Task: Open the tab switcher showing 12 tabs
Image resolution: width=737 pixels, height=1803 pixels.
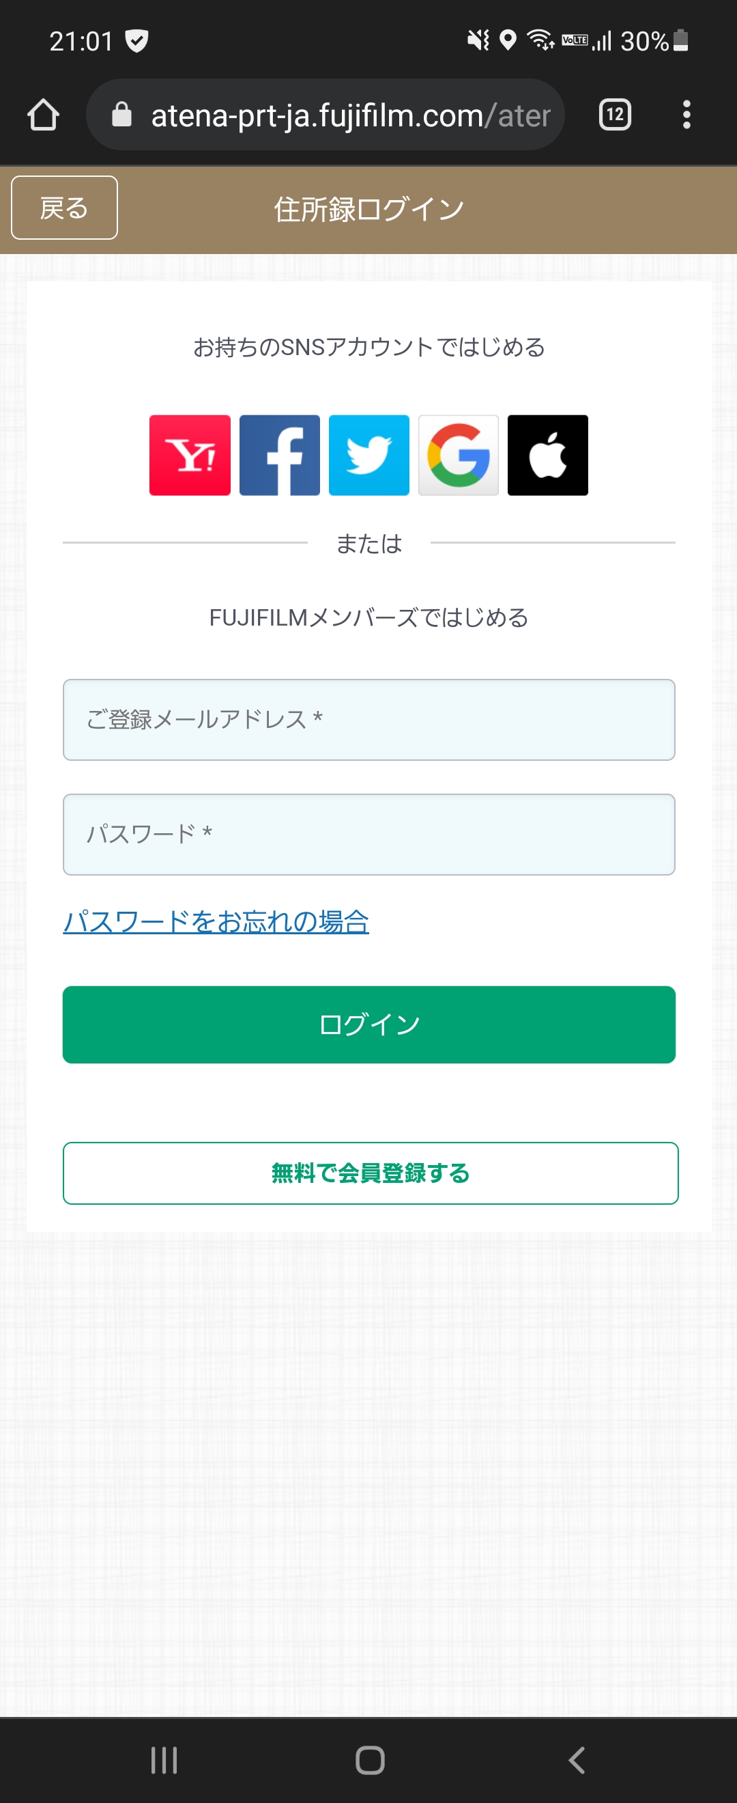Action: point(615,115)
